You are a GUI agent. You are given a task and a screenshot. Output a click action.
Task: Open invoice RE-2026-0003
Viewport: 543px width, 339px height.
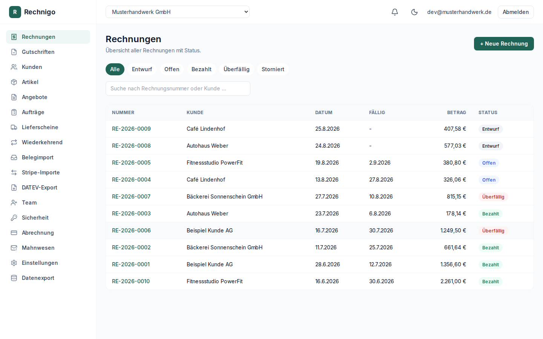pos(131,214)
